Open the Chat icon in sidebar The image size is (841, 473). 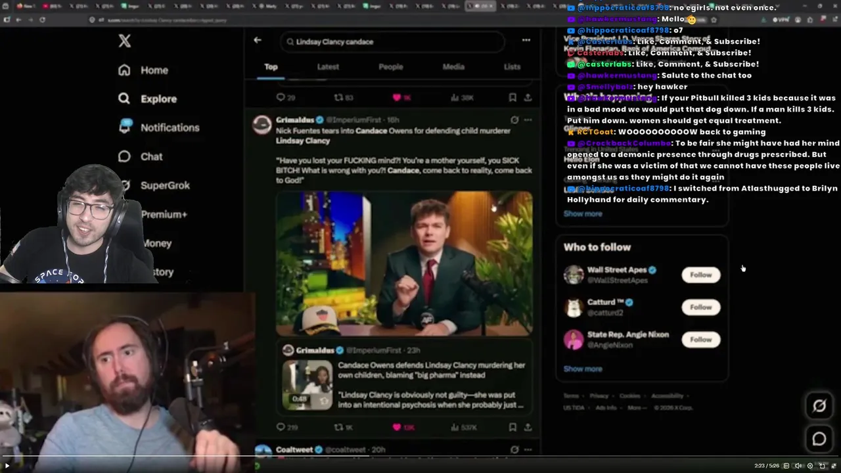[x=124, y=156]
